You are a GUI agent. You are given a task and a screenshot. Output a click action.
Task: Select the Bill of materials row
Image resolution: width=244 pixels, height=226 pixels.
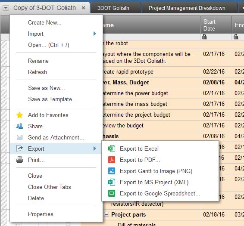click(x=137, y=224)
